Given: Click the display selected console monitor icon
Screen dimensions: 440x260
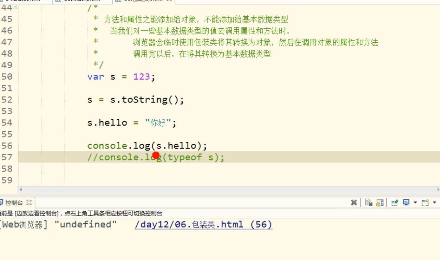Looking at the screenshot, I should coord(406,202).
